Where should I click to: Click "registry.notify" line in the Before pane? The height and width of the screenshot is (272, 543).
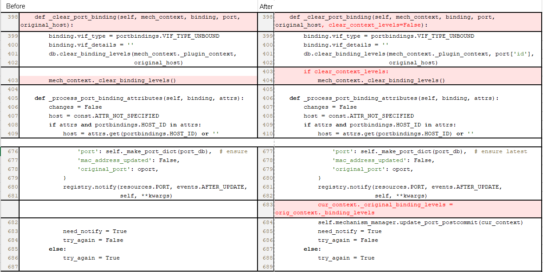point(155,187)
